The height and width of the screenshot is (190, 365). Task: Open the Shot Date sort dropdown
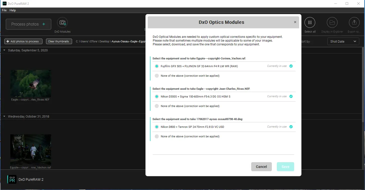(x=343, y=41)
